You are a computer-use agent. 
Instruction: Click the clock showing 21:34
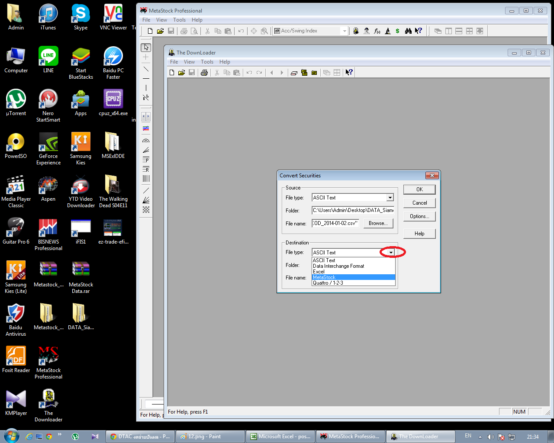pos(533,437)
